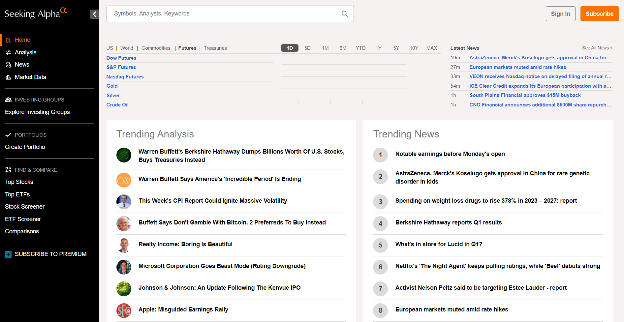624x322 pixels.
Task: Focus the Symbols, Analysts, Keywords search box
Action: (x=230, y=14)
